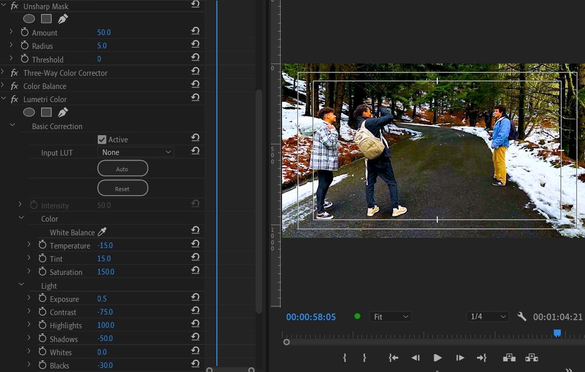Expand the Highlights parameter

pyautogui.click(x=29, y=324)
